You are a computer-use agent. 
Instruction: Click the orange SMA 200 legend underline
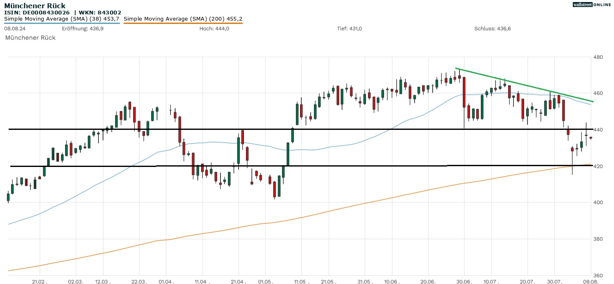183,23
